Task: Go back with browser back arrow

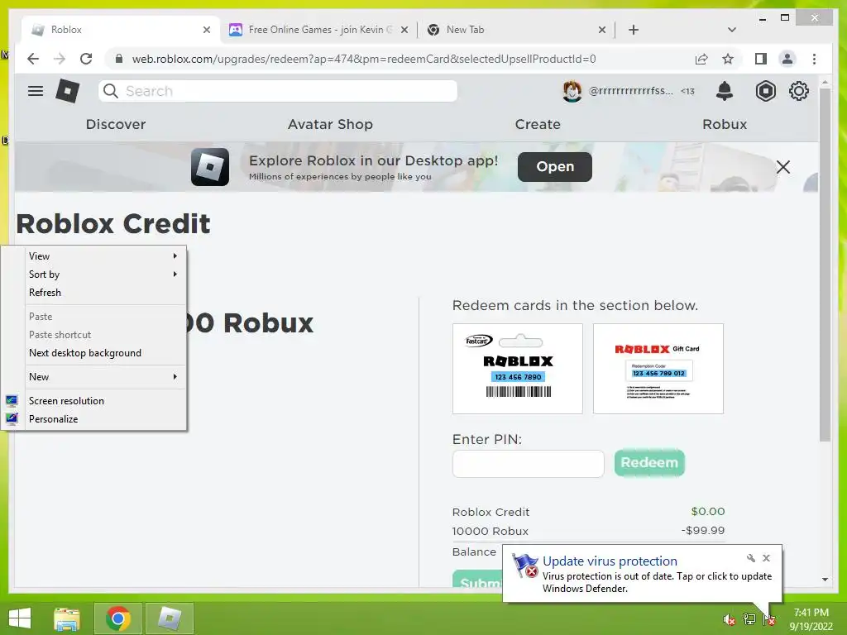Action: coord(33,59)
